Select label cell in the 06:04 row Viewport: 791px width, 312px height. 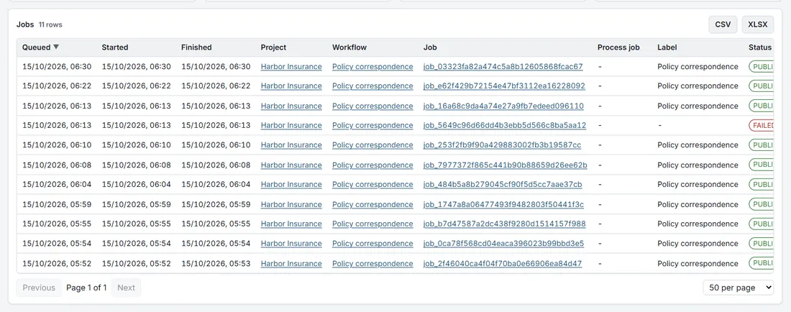tap(698, 185)
